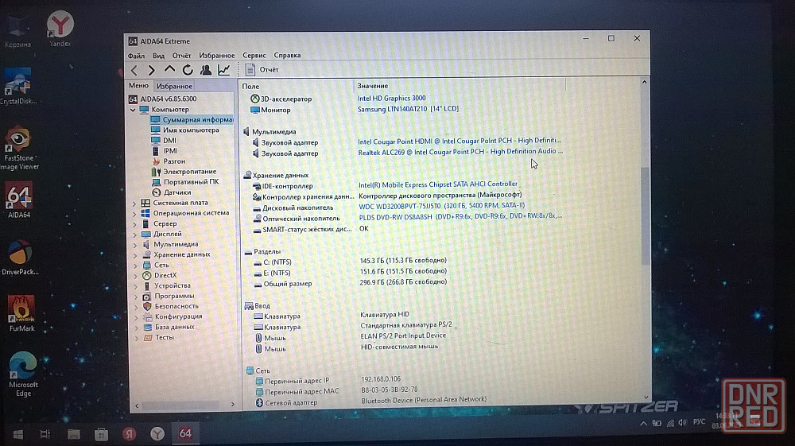Open File Explorer from the taskbar
This screenshot has width=795, height=446.
pos(73,434)
